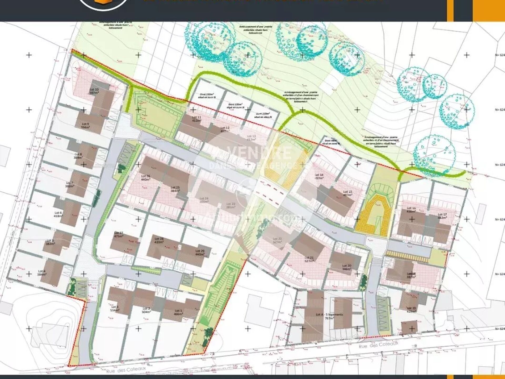505x379 pixels.
Task: Click the Lot 17 442m² label
Action: 442,216
